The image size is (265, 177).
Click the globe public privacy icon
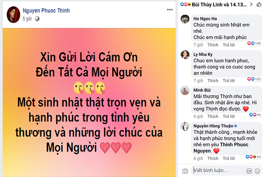[x=37, y=19]
